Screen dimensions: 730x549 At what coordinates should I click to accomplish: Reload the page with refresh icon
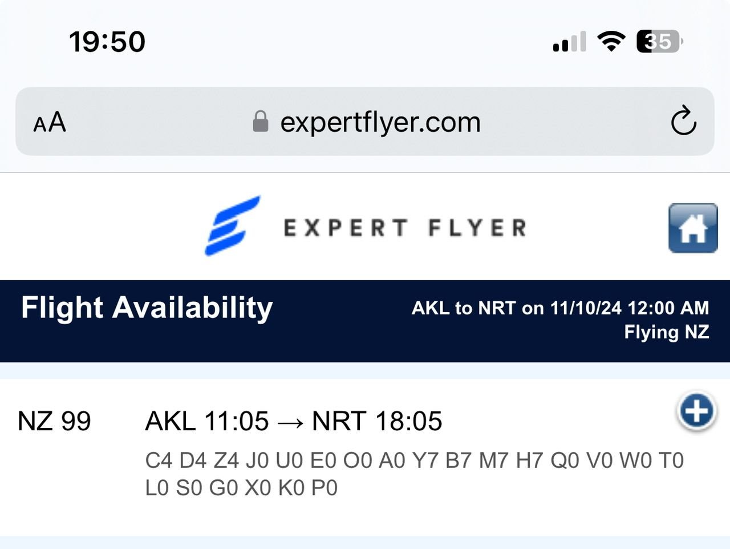pos(683,121)
